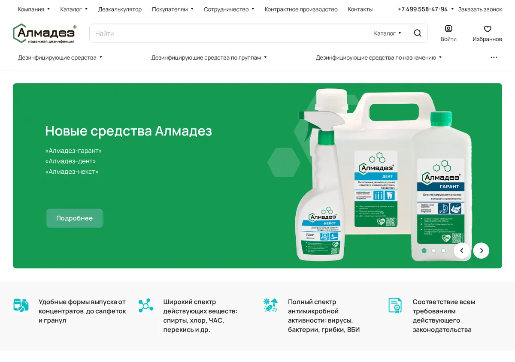This screenshot has width=515, height=362.
Task: Expand Дезинфицирующие средства по назначению menu
Action: (379, 57)
